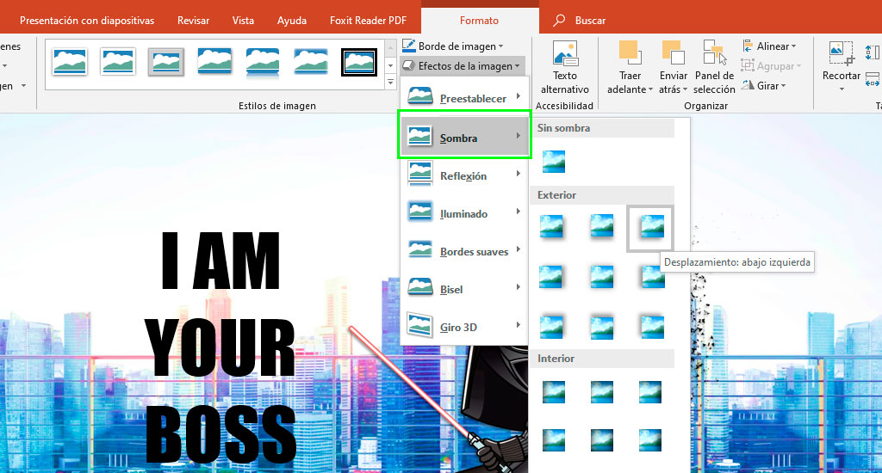Click Traer adelante icon
Screen dimensions: 882x473
click(x=630, y=52)
